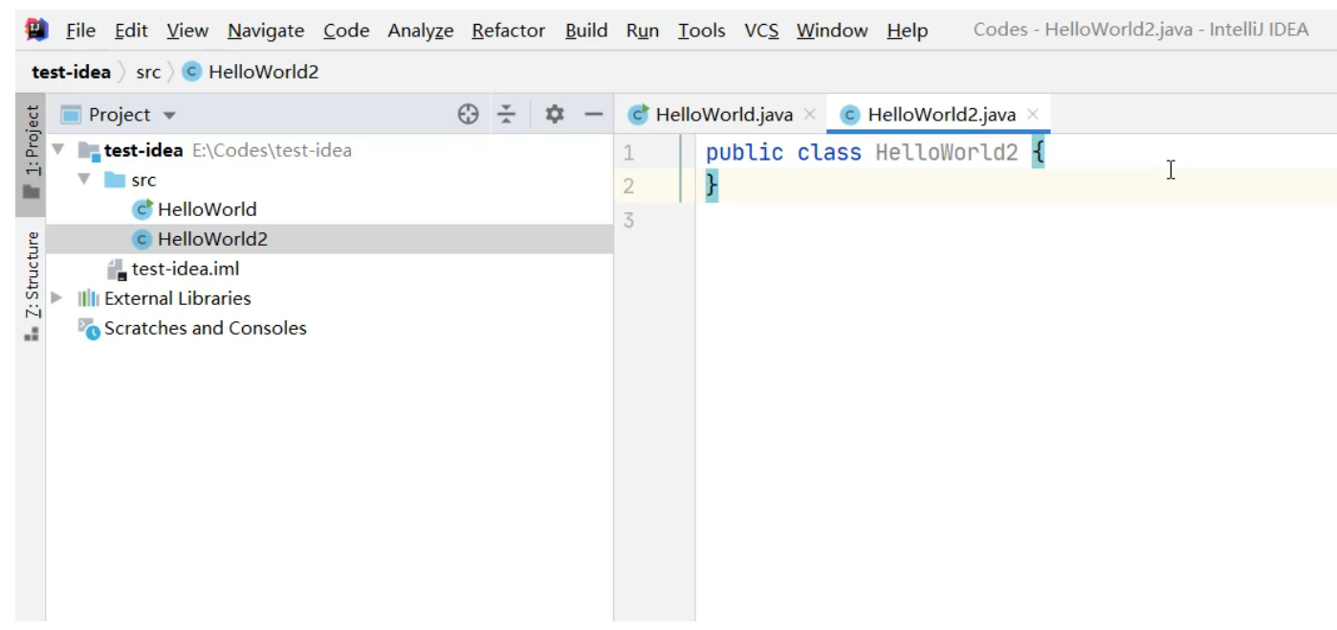Image resolution: width=1337 pixels, height=630 pixels.
Task: Click the closing brace on line 2
Action: [712, 186]
